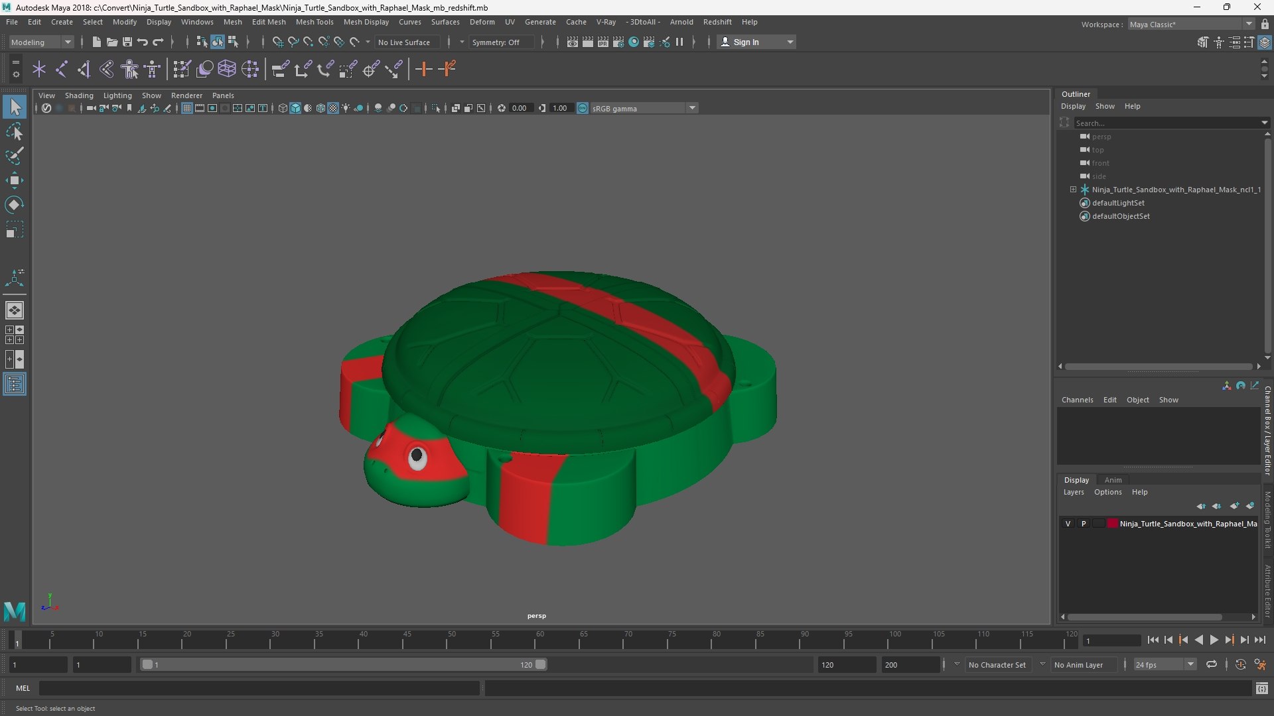This screenshot has height=716, width=1274.
Task: Click the lattice cage shelf icon
Action: pyautogui.click(x=227, y=69)
